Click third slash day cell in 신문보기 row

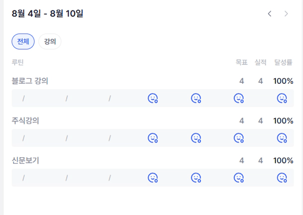110,178
